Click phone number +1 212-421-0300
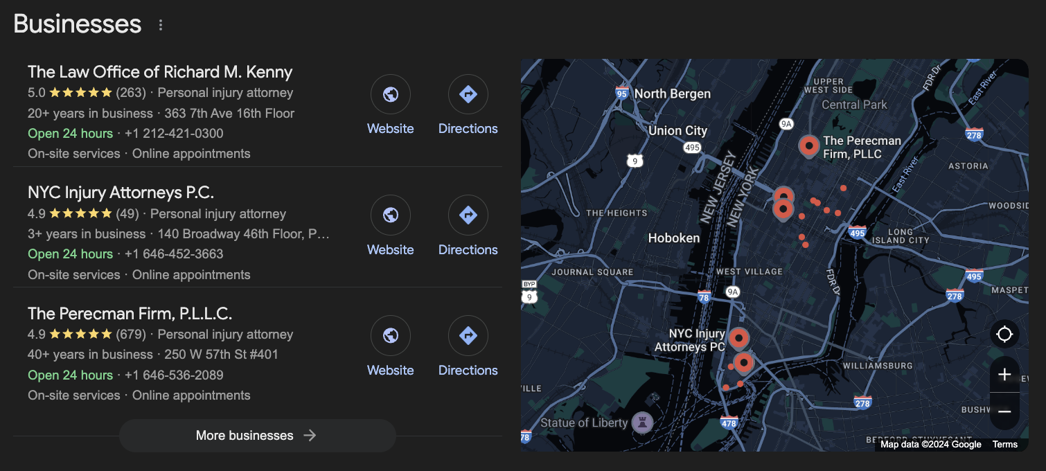Viewport: 1046px width, 471px height. [174, 134]
